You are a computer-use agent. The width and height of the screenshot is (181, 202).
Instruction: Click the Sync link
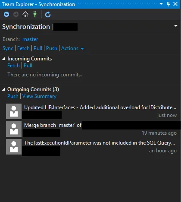8,48
